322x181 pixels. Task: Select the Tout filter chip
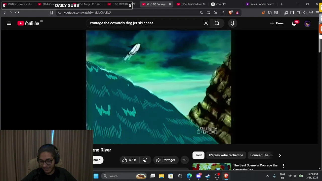pyautogui.click(x=198, y=155)
